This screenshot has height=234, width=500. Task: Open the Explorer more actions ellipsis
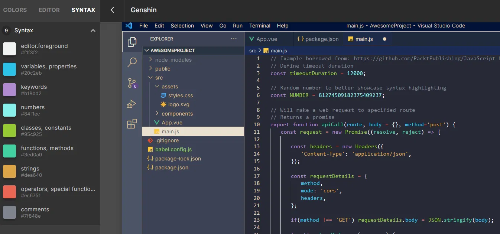(x=234, y=38)
